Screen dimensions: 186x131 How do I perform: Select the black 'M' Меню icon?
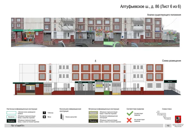click(x=44, y=117)
